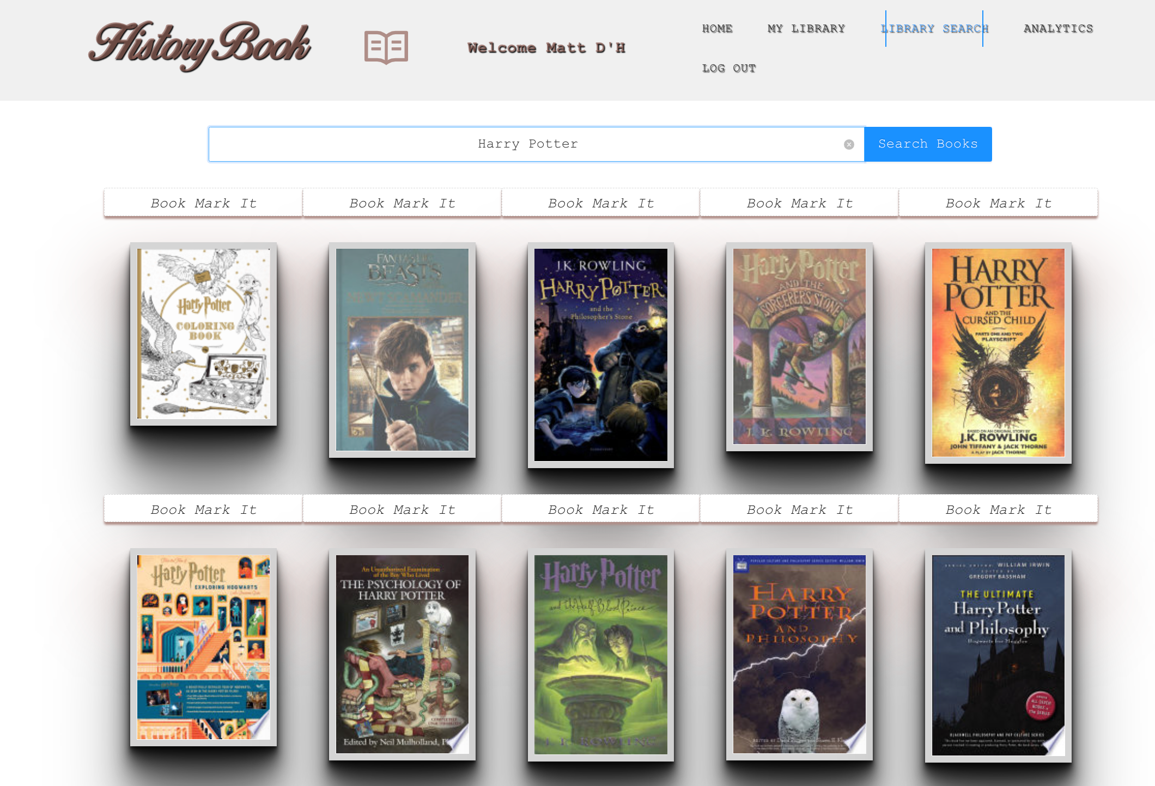Select the Library Search nav item
1155x786 pixels.
coord(934,29)
